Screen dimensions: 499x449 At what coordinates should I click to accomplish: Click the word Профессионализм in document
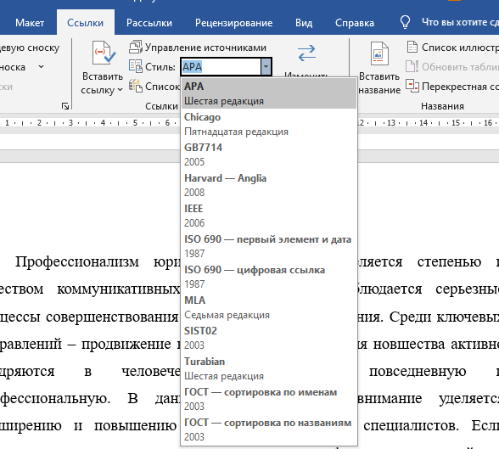point(77,262)
